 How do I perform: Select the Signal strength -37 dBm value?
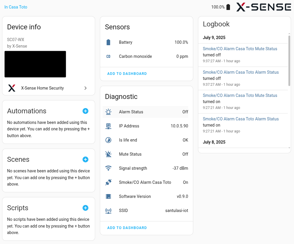[x=180, y=168]
